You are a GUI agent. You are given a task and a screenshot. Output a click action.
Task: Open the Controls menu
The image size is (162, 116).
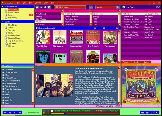[x=38, y=3]
